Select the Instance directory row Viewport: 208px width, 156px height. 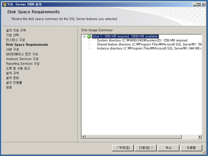click(x=149, y=48)
